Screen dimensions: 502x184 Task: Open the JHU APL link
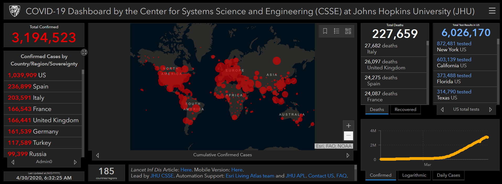click(x=295, y=176)
